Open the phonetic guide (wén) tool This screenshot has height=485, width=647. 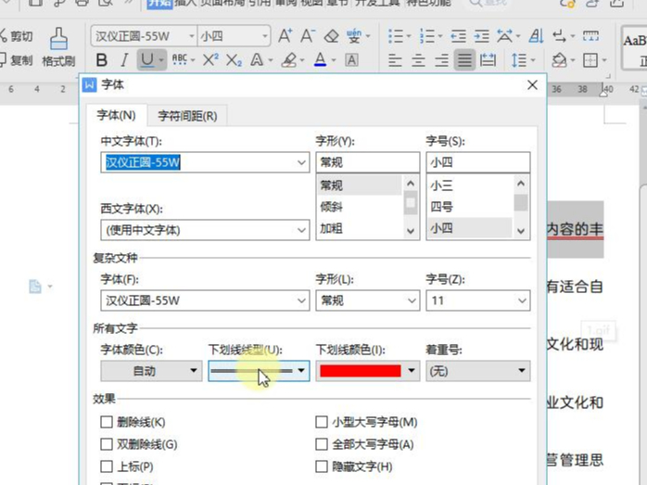pos(353,36)
